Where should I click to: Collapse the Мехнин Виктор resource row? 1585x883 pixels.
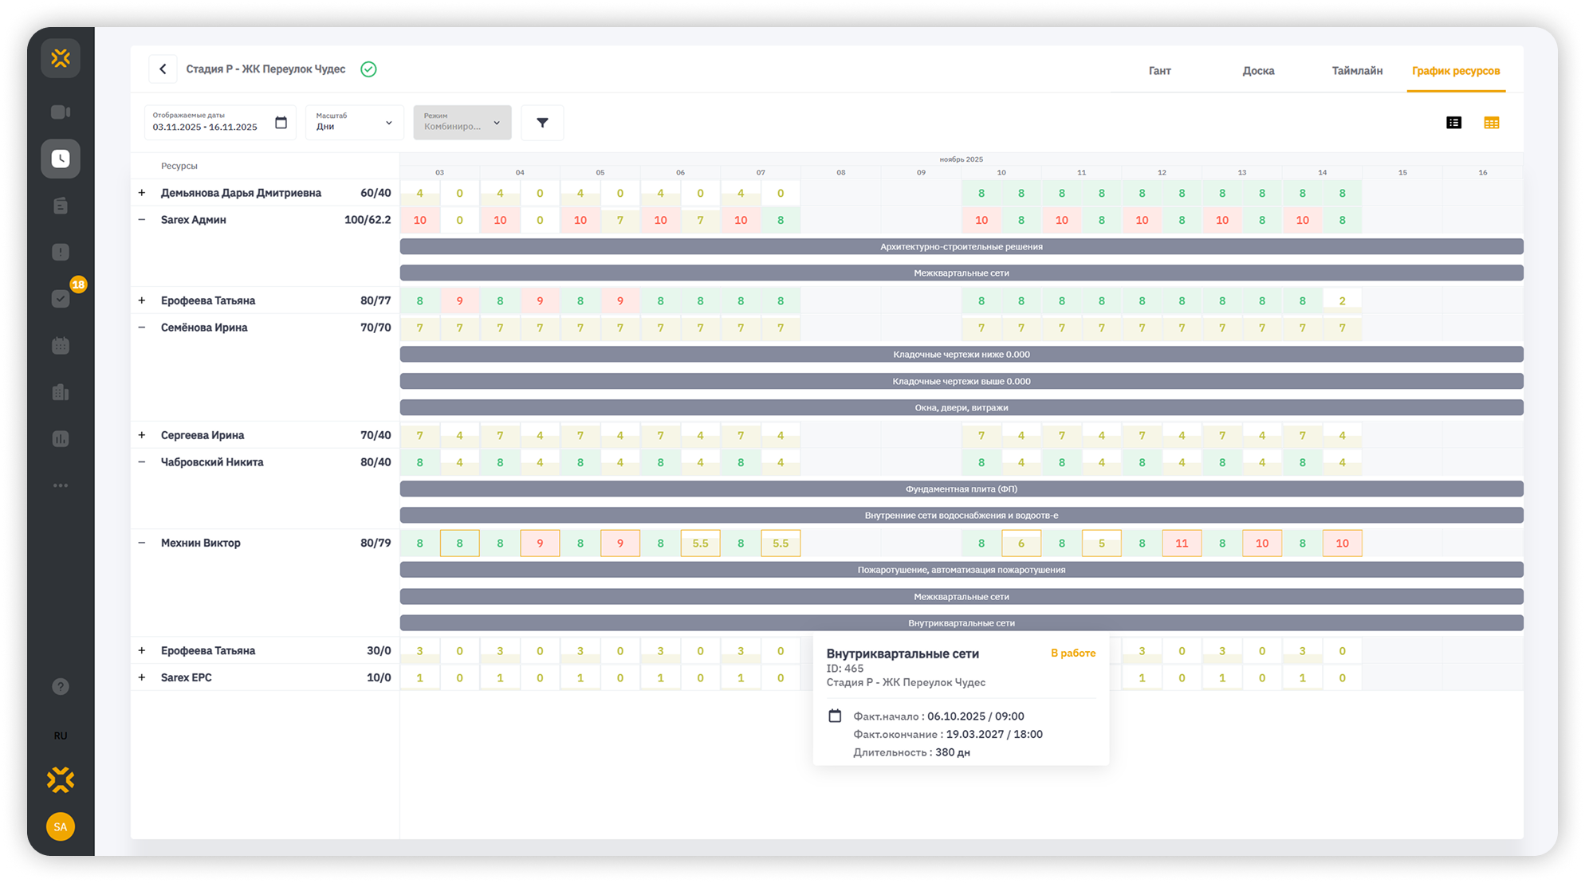point(142,543)
